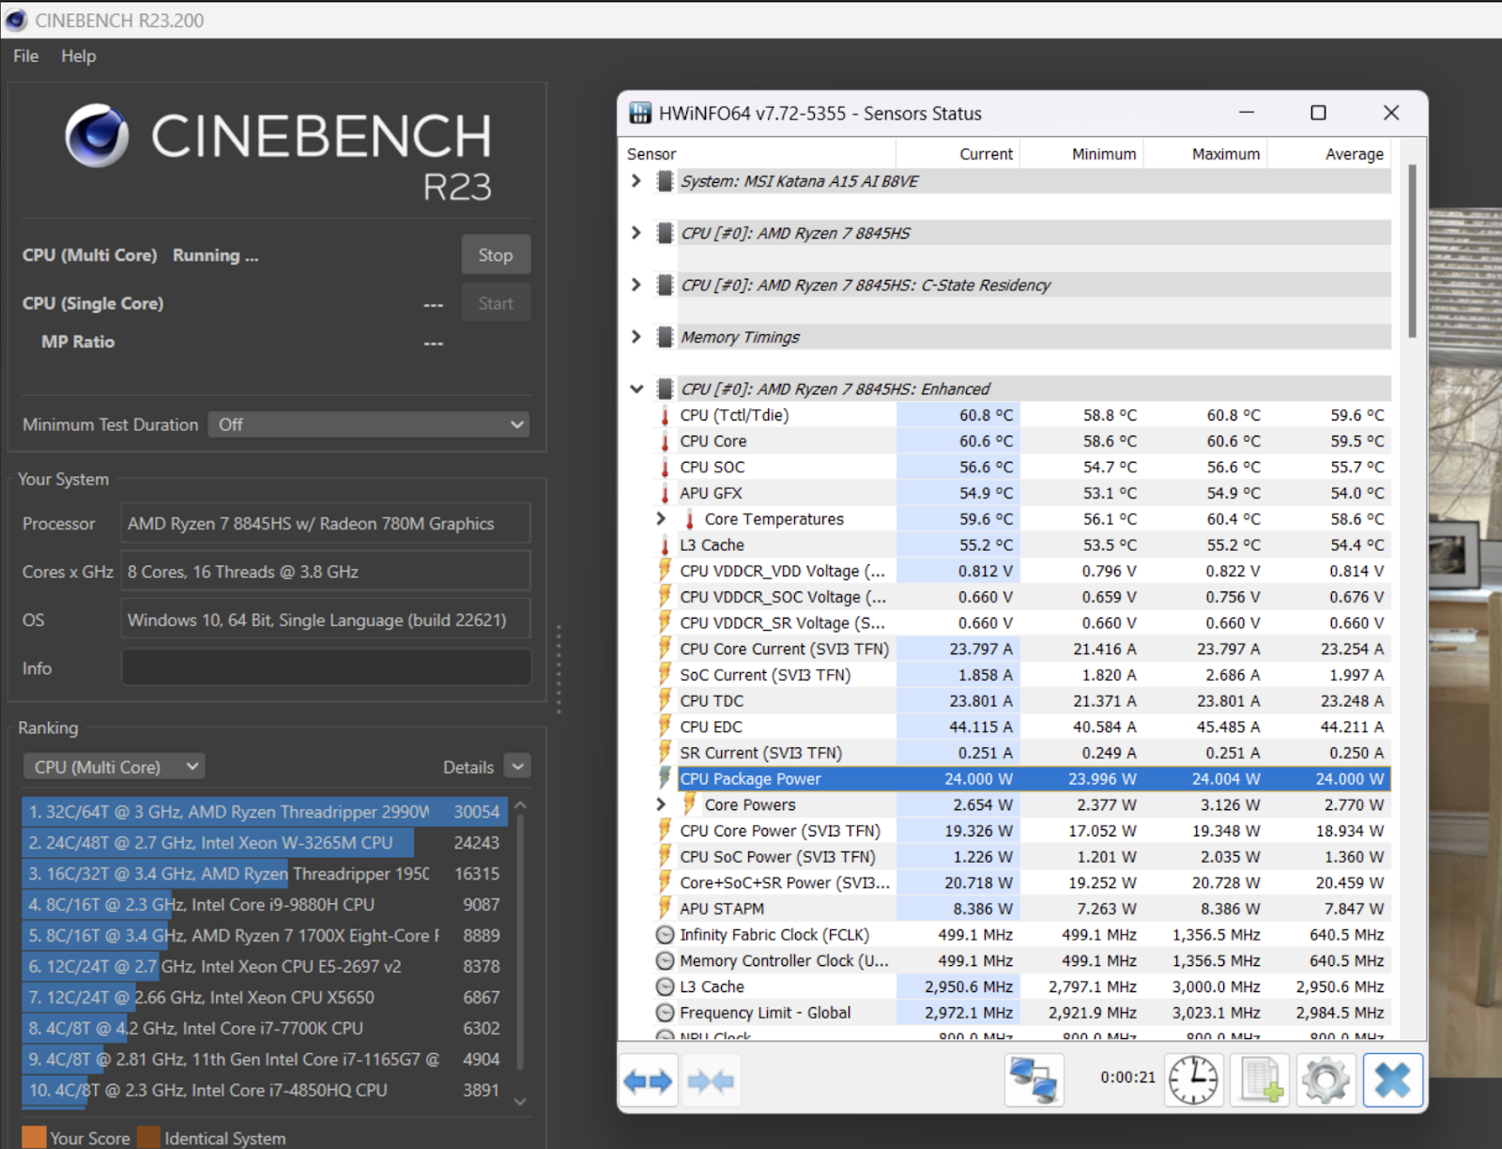Click the brown Identical System legend swatch
1502x1149 pixels.
tap(148, 1138)
